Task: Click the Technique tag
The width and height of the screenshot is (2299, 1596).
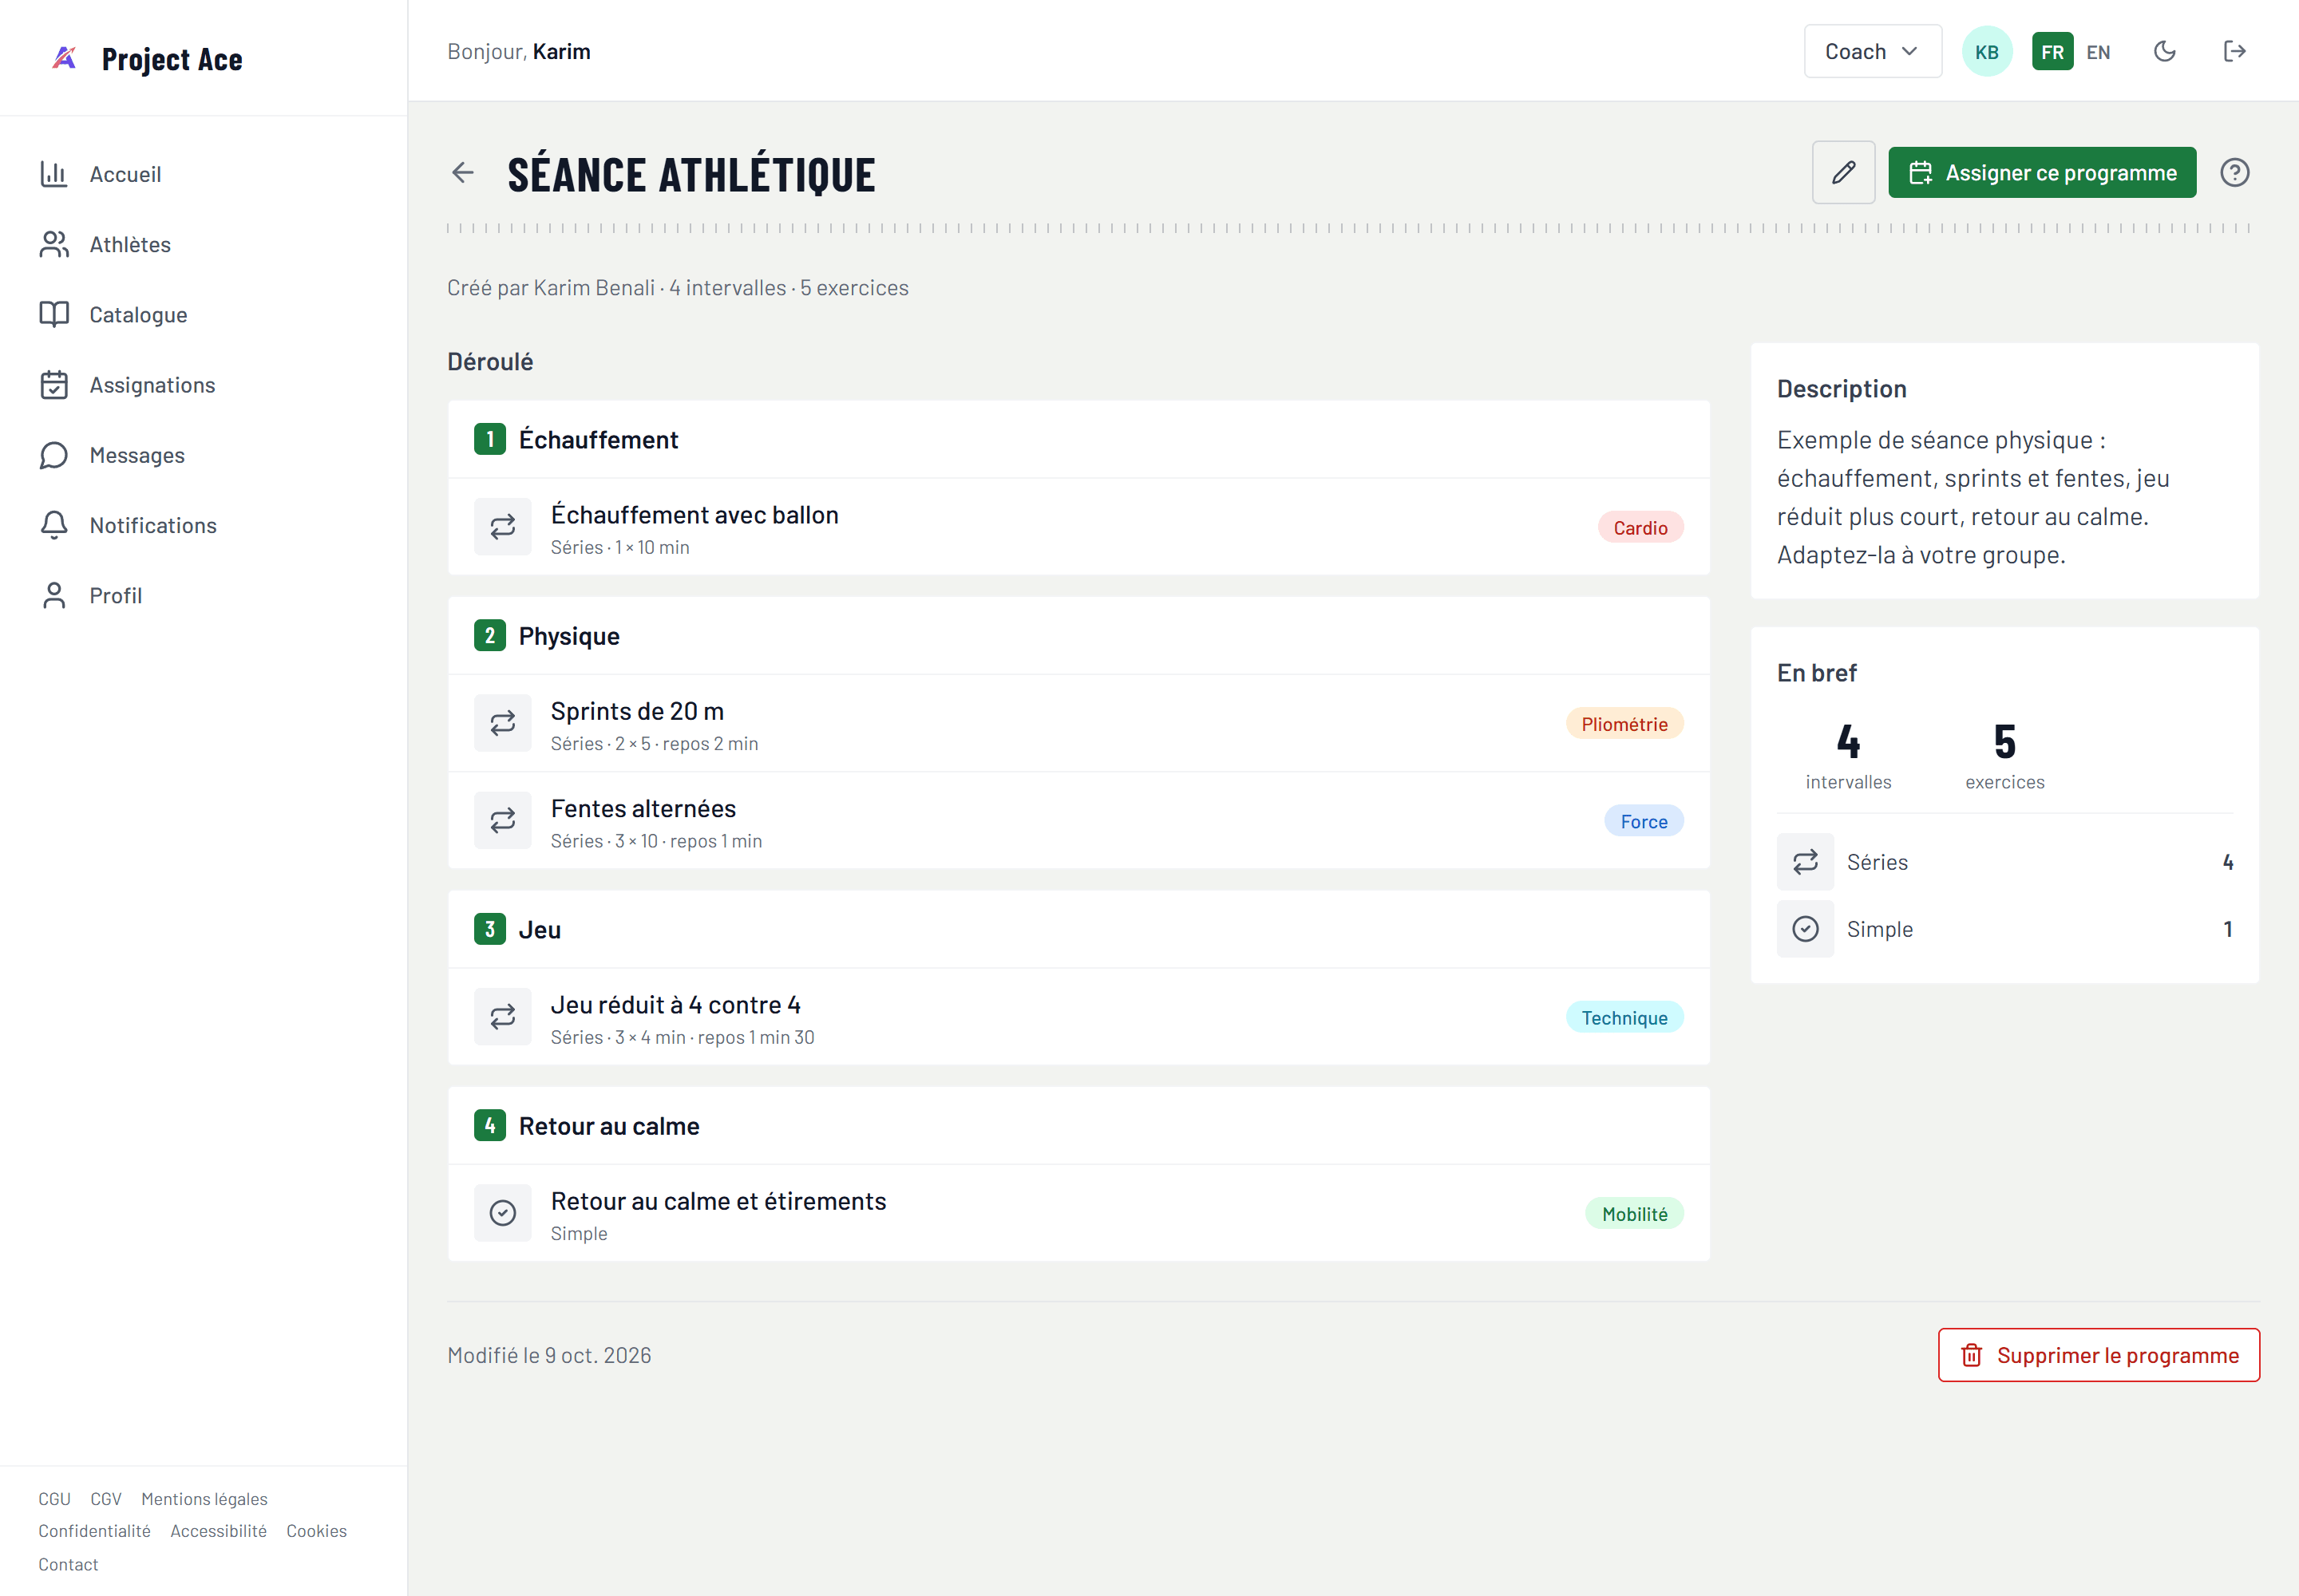Action: tap(1624, 1018)
